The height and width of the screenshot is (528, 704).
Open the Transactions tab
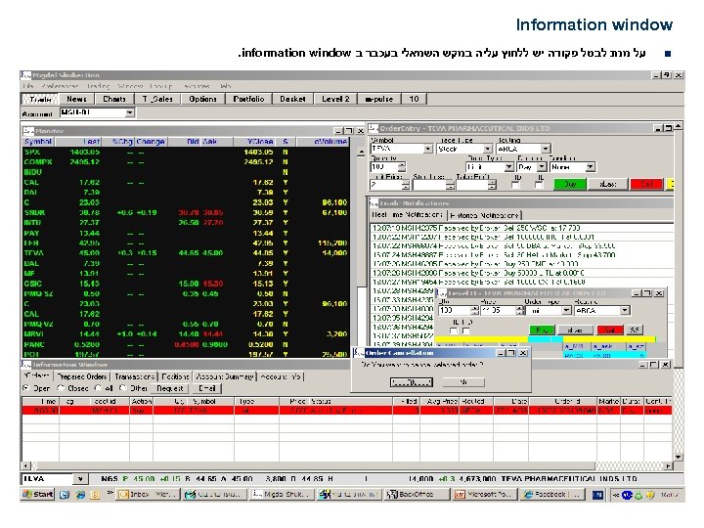(x=134, y=376)
